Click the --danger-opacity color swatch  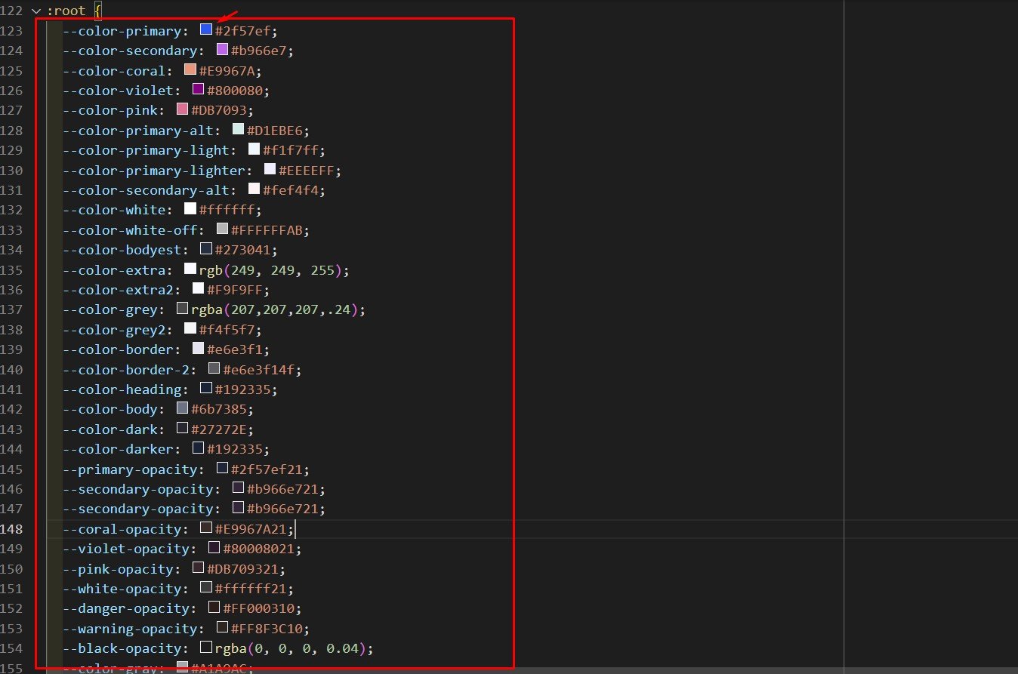tap(214, 608)
